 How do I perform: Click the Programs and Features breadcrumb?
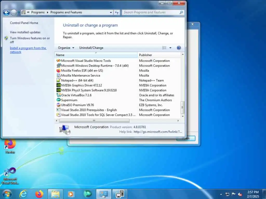[x=66, y=12]
